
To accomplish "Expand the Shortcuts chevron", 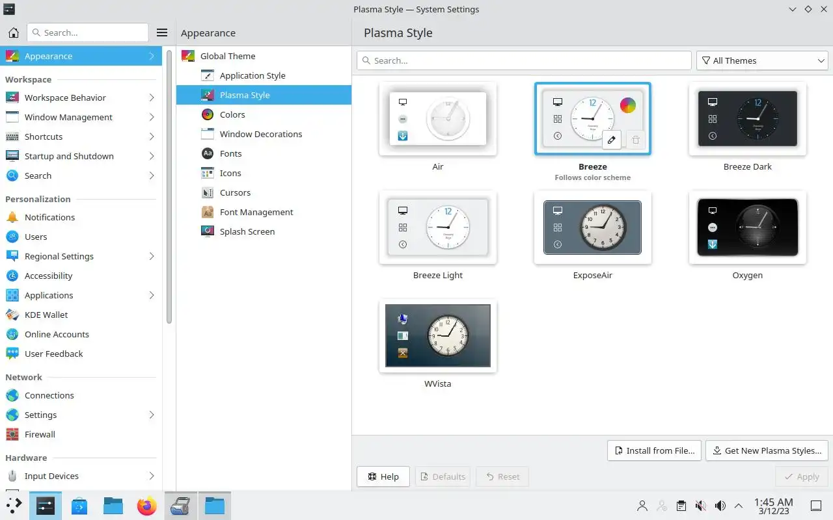I will coord(151,136).
